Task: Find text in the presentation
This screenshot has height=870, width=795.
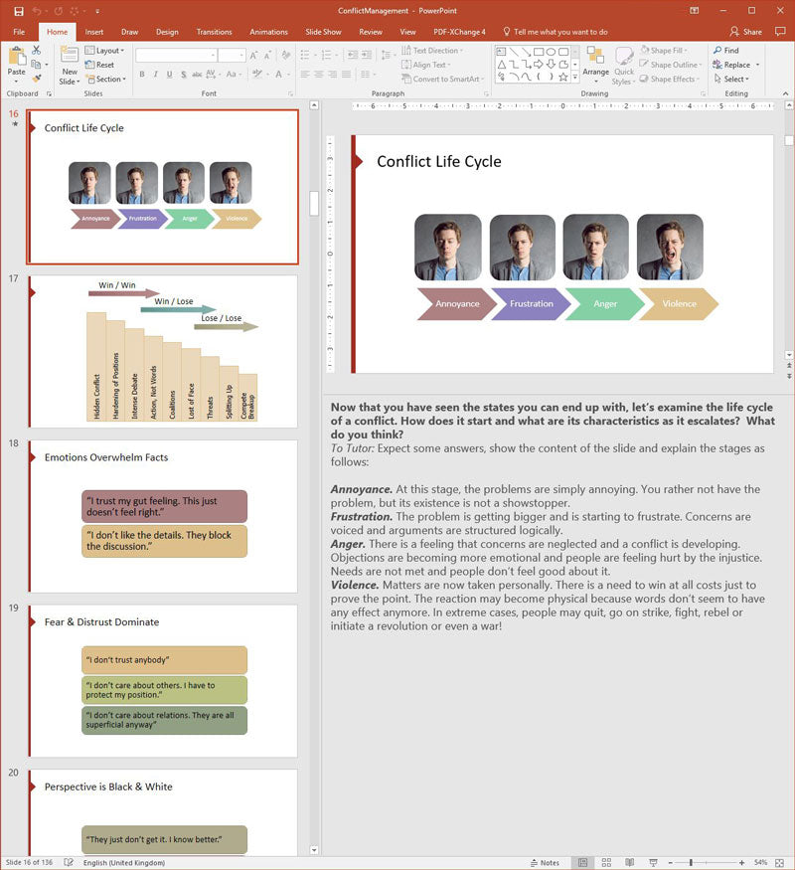Action: click(726, 50)
